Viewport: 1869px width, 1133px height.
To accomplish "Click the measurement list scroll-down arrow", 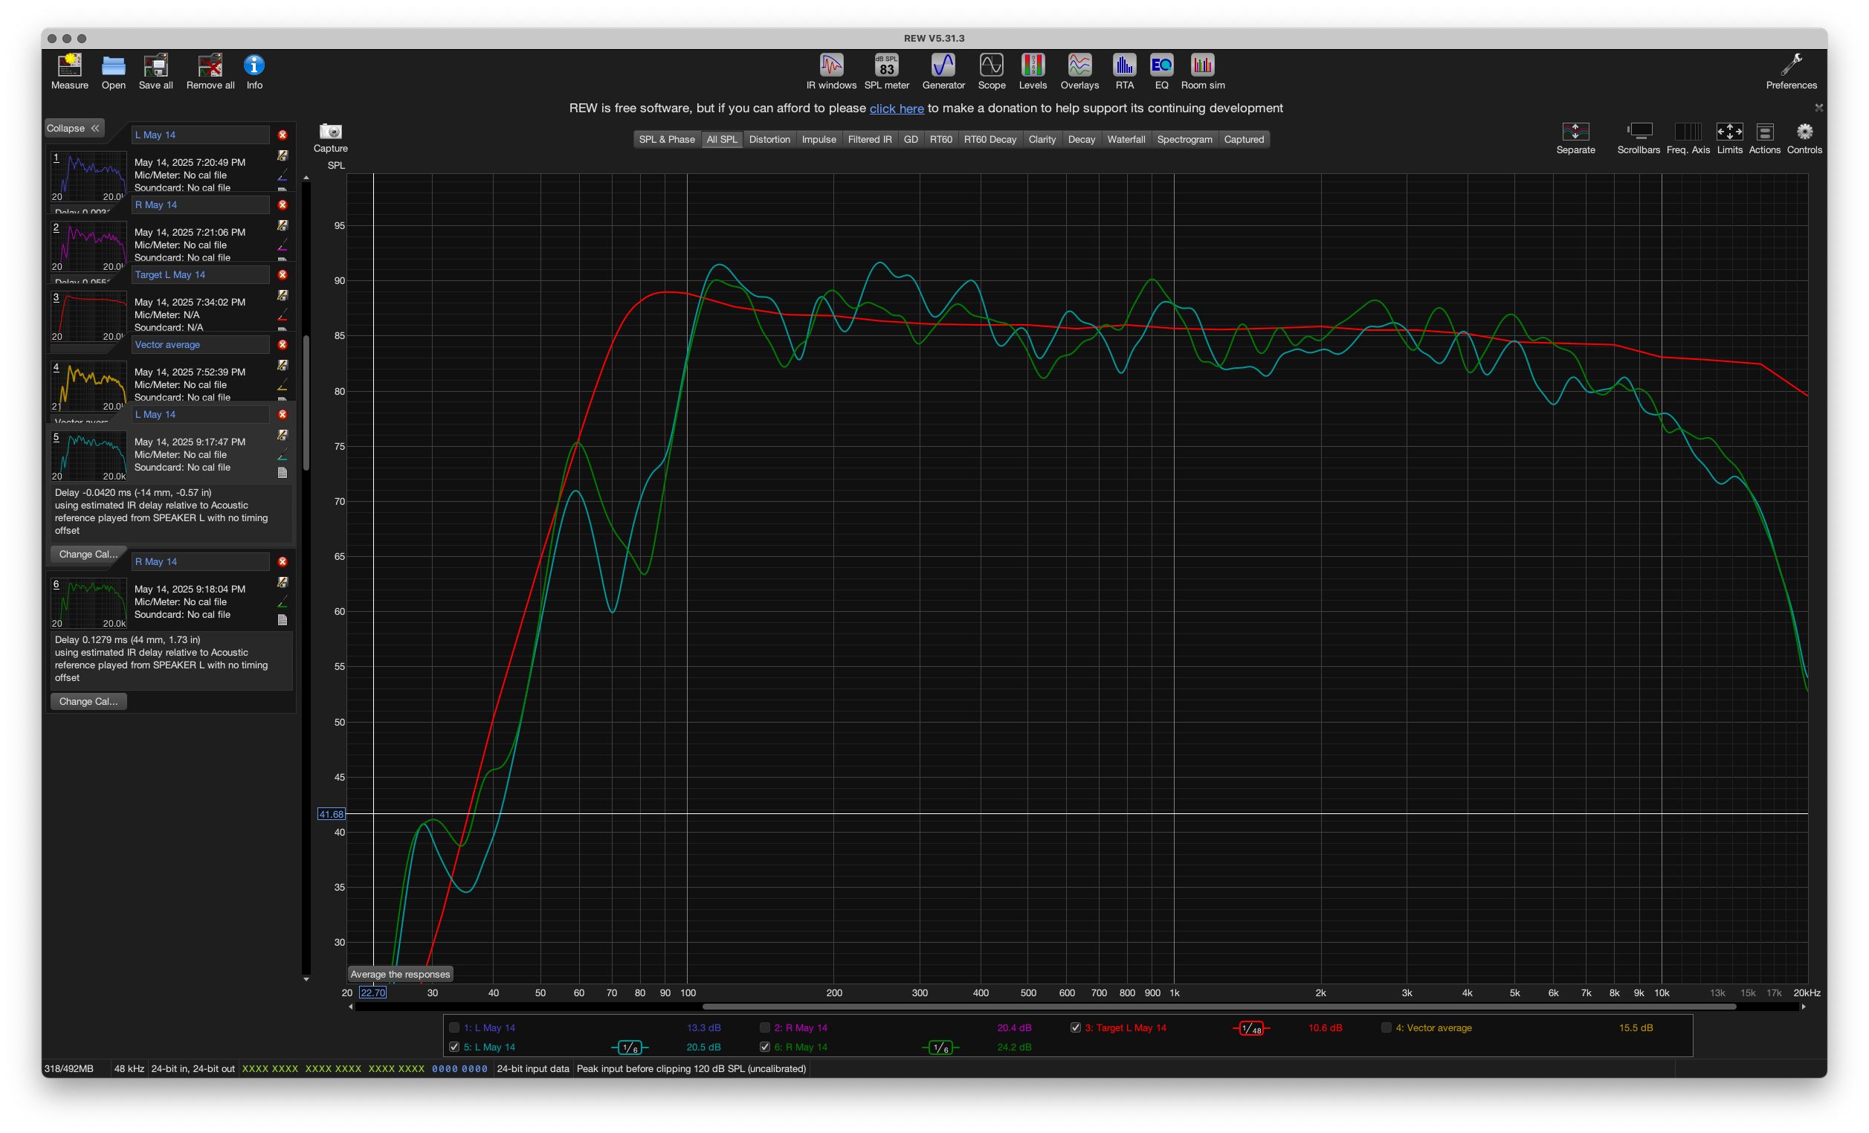I will pyautogui.click(x=306, y=979).
